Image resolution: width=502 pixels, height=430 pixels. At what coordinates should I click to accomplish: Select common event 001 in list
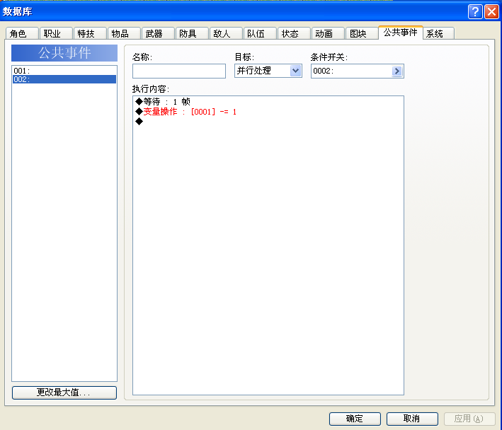[x=64, y=71]
